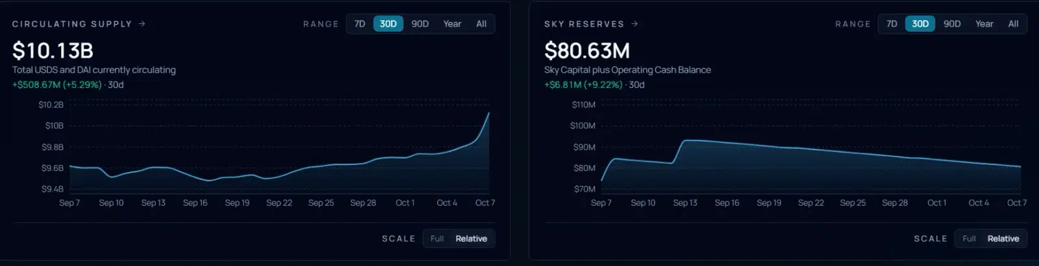Screen dimensions: 1039x266
Task: Switch Sky Reserves scale to Full
Action: tap(969, 239)
